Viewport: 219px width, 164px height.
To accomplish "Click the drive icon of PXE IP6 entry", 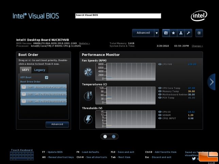I will 24,102.
